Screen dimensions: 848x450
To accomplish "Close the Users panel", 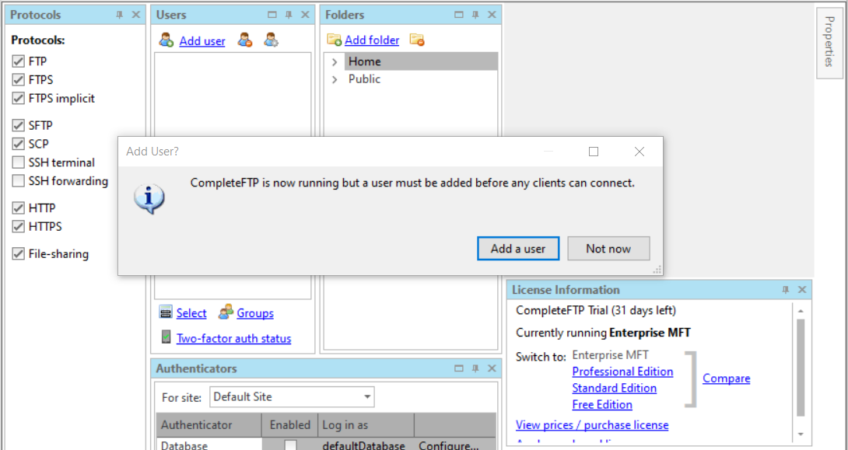I will tap(305, 15).
